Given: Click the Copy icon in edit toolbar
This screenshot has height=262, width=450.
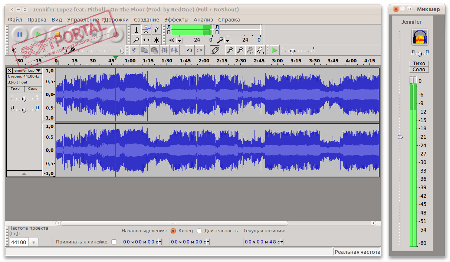Looking at the screenshot, I should [144, 50].
